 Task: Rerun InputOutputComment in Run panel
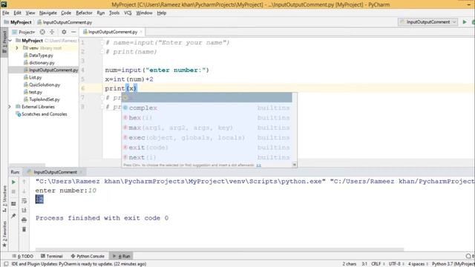[x=13, y=182]
